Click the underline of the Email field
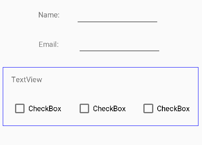 click(119, 51)
